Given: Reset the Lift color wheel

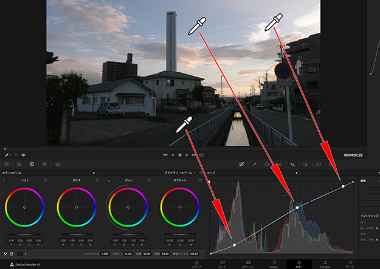Looking at the screenshot, I should 46,180.
